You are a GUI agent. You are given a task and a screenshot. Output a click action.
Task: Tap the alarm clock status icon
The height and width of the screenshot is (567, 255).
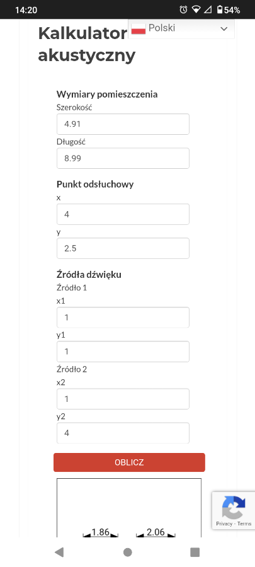pos(183,9)
